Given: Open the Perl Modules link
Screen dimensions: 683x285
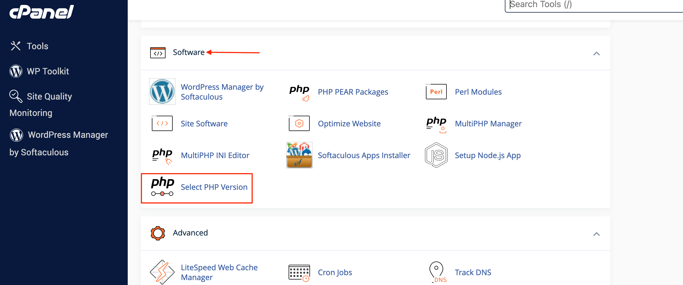Looking at the screenshot, I should click(478, 92).
